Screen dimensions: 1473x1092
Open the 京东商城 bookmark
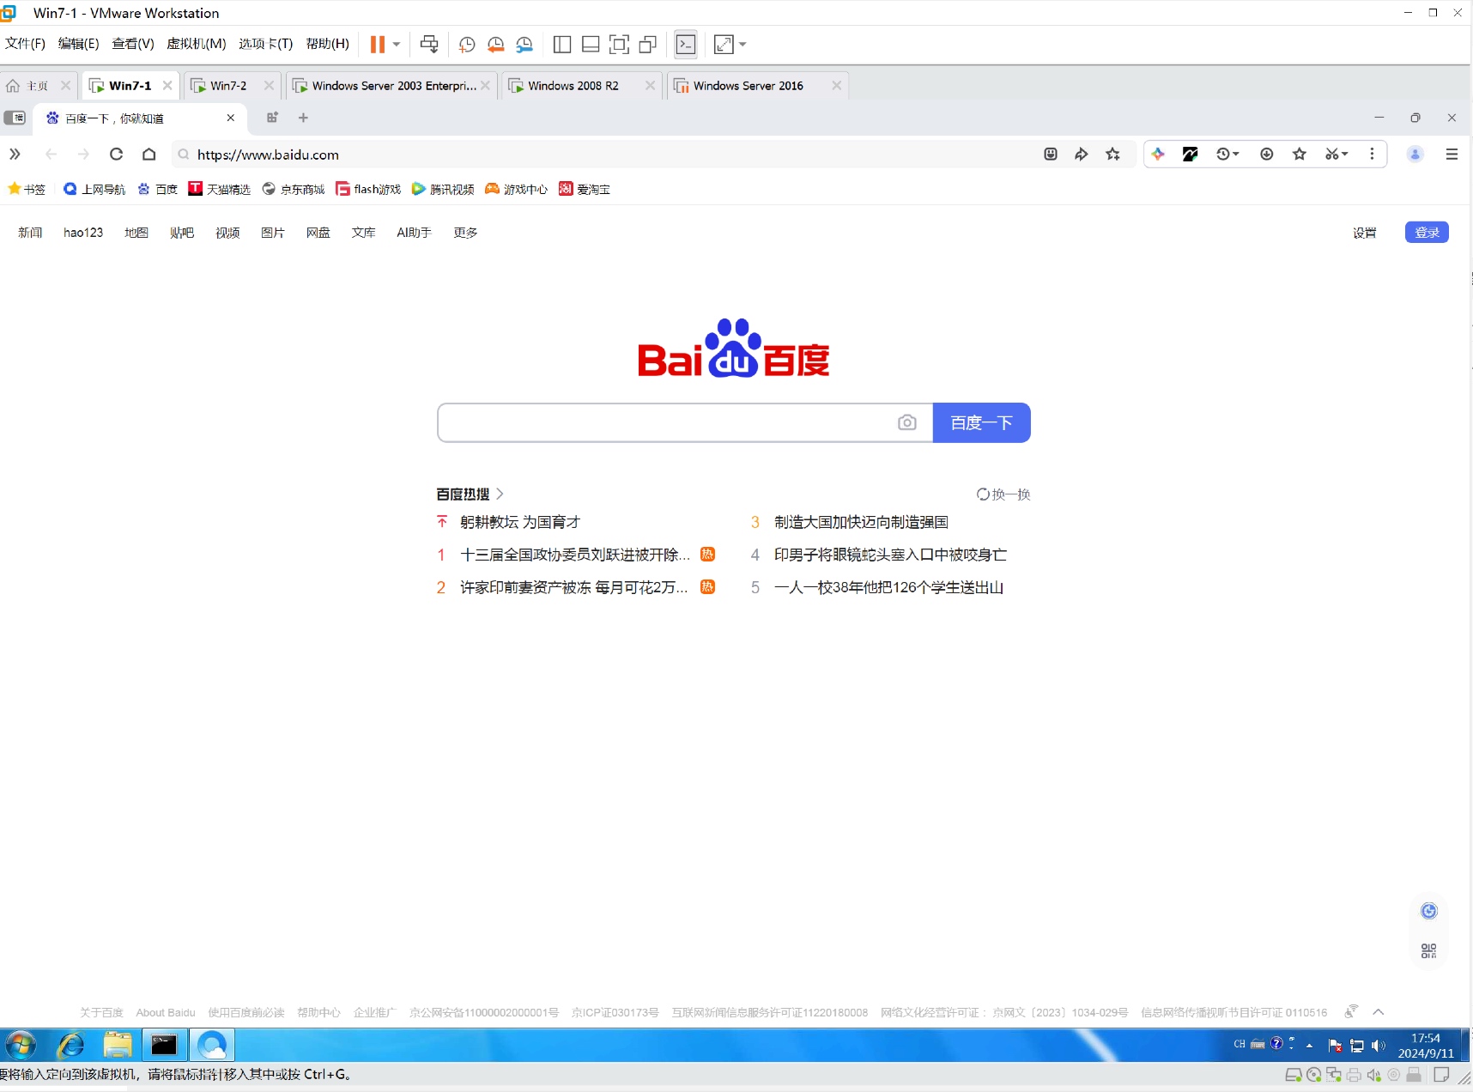(294, 189)
